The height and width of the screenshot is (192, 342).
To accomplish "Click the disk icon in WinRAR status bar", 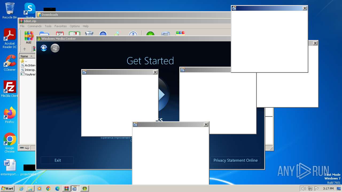I will click(22, 148).
